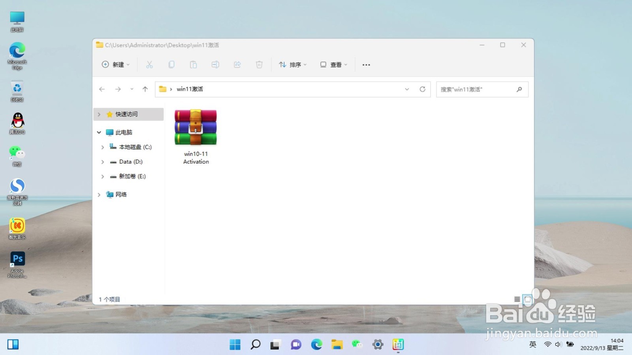The width and height of the screenshot is (632, 355).
Task: Click 此电脑 desktop icon
Action: coord(17,22)
